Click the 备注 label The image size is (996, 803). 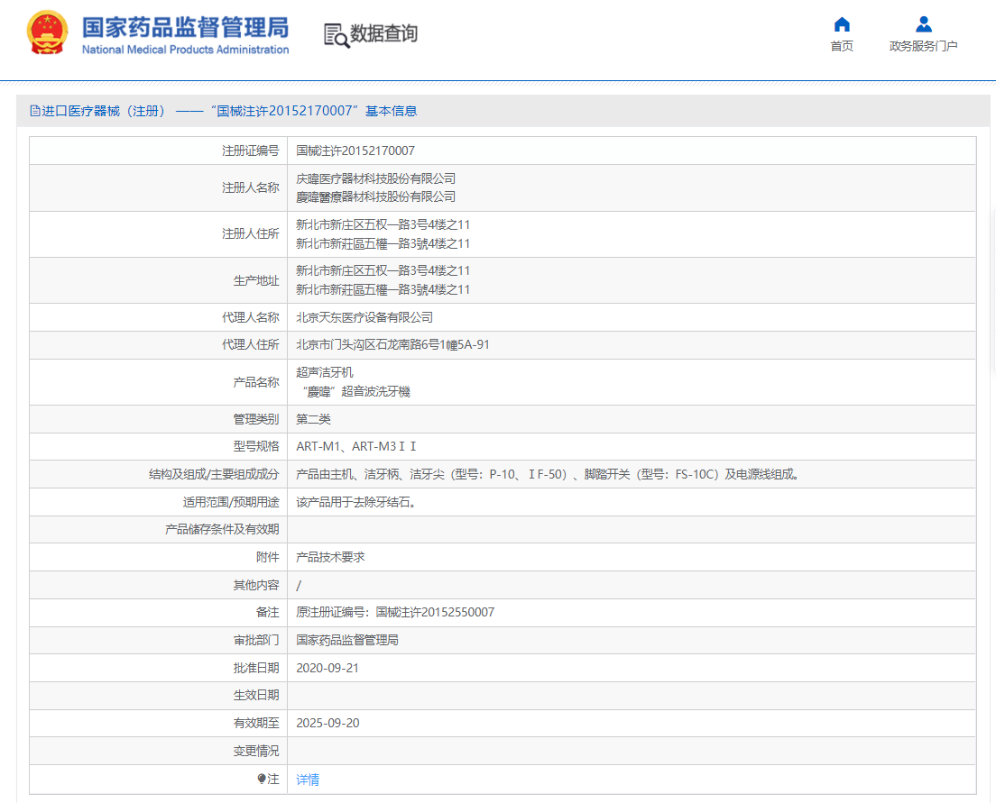point(268,613)
